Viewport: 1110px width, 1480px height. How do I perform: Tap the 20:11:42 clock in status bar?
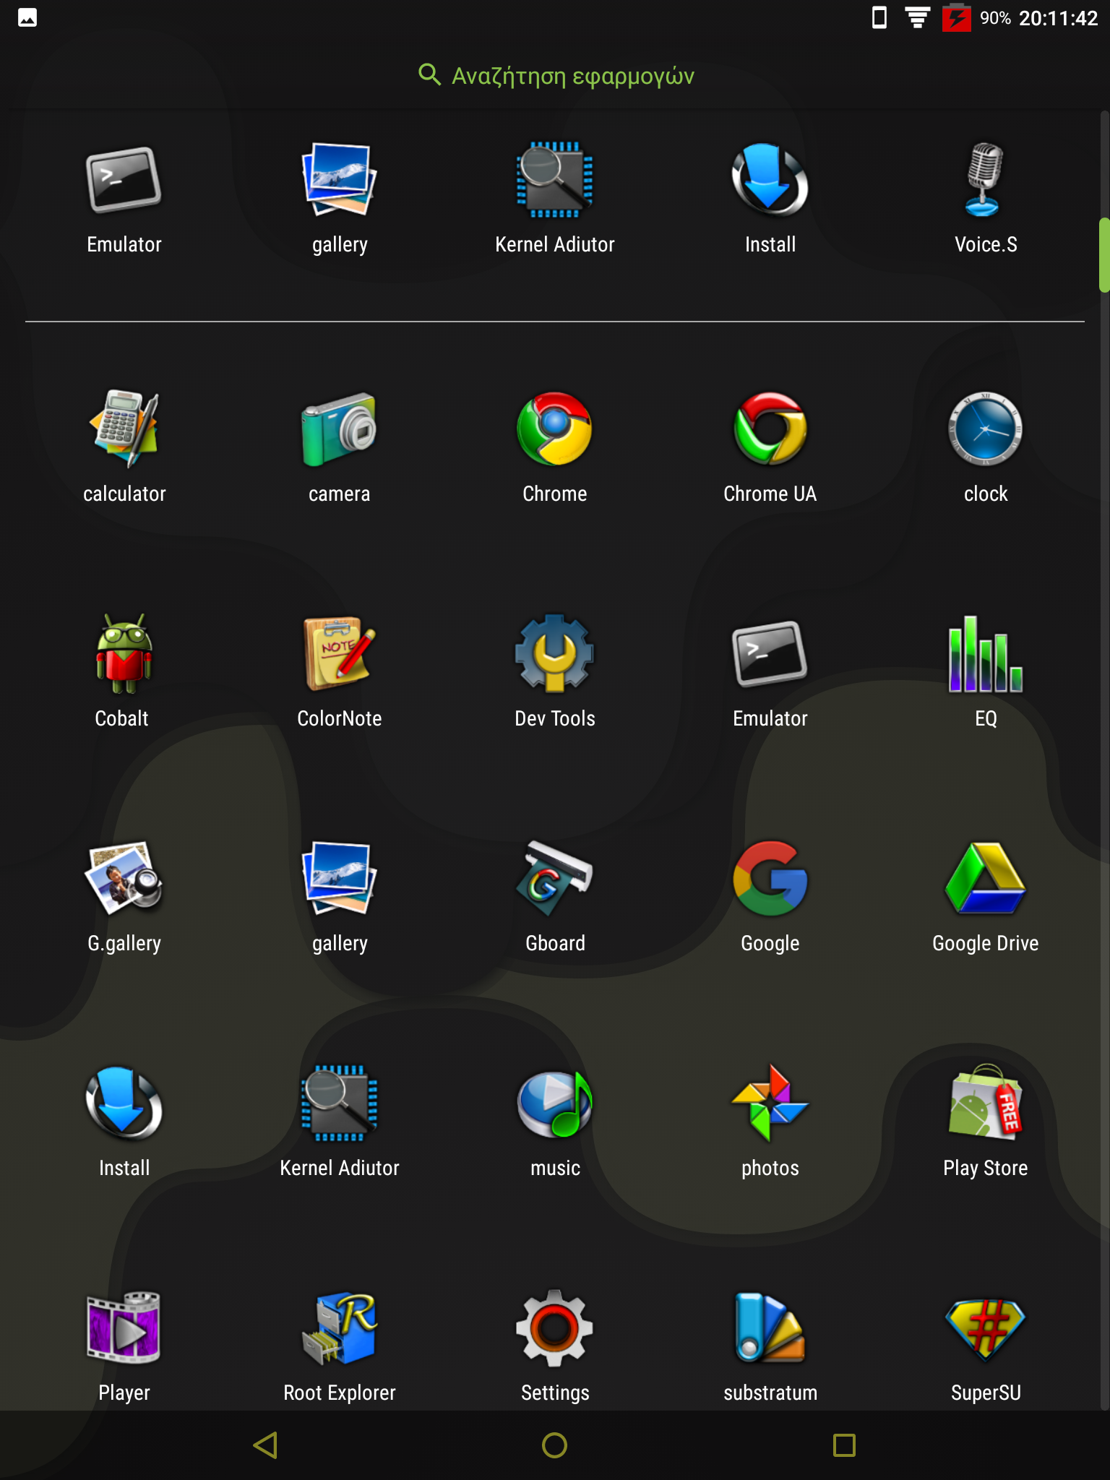coord(1058,18)
